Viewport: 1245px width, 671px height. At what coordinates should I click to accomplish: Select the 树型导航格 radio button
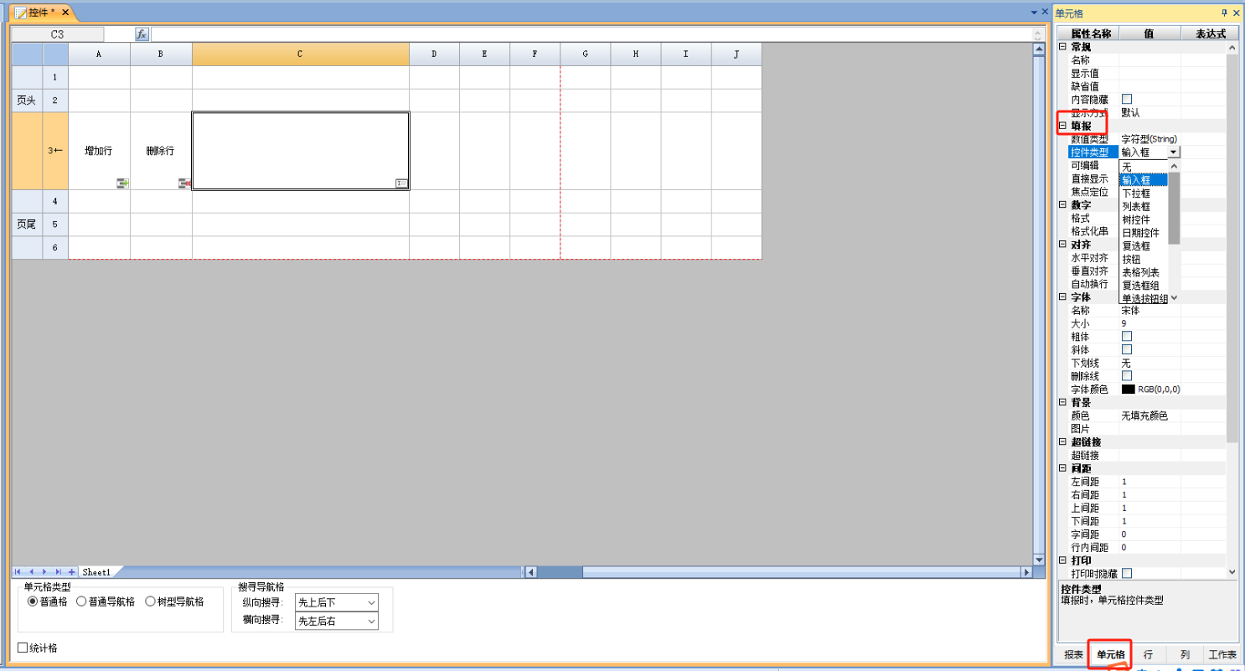[151, 601]
